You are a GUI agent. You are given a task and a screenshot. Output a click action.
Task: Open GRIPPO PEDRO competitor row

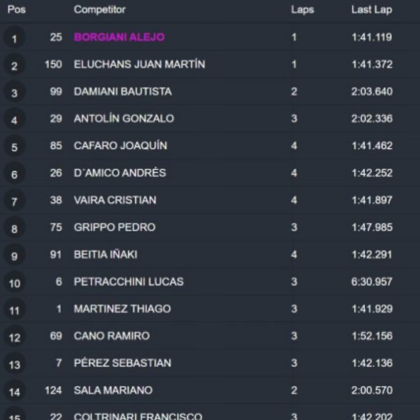[210, 227]
